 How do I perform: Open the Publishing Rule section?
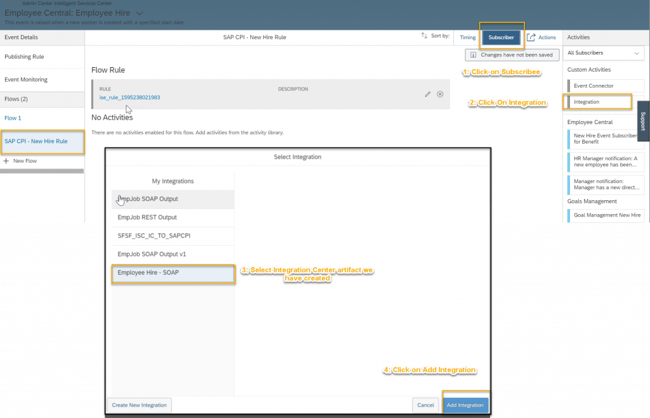point(43,56)
